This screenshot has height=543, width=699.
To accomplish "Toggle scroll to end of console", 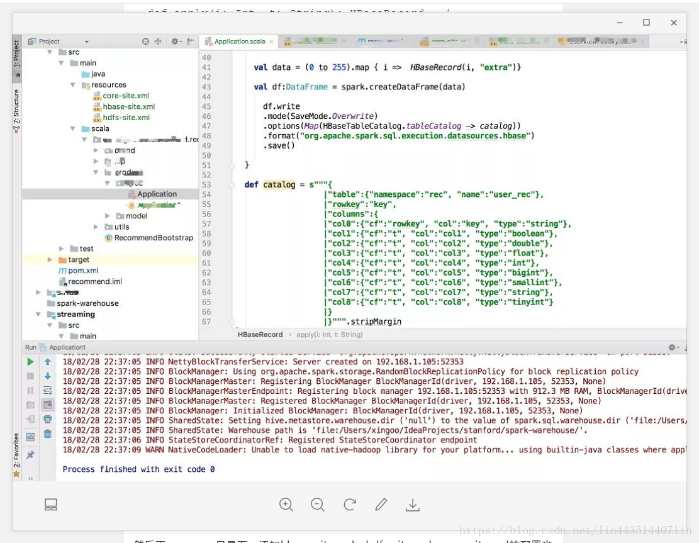I will pos(48,405).
